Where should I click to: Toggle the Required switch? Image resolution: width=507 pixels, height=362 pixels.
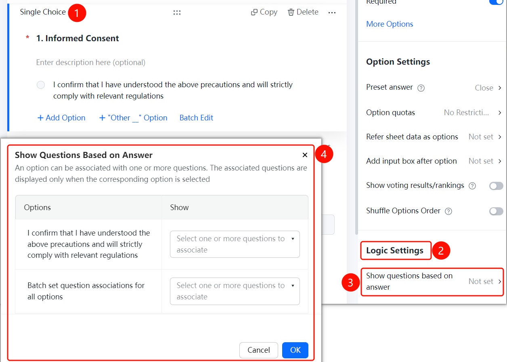tap(496, 2)
